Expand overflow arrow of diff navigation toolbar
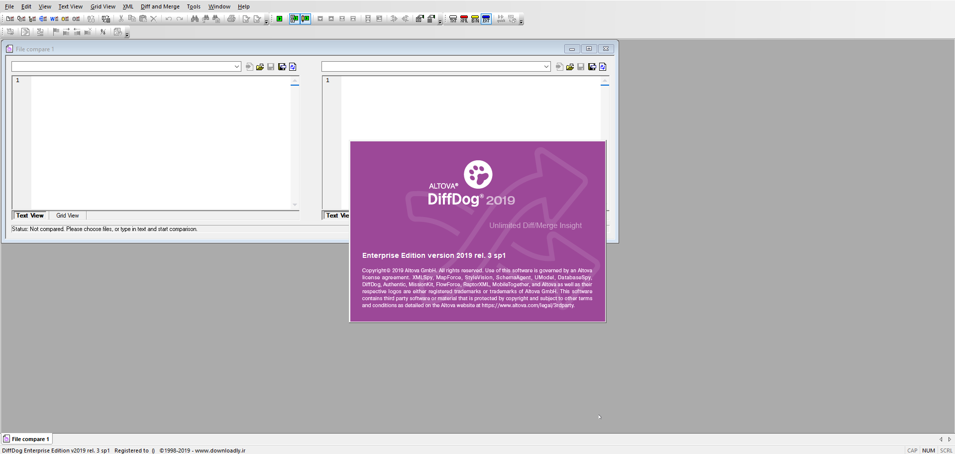Viewport: 955px width, 454px height. click(x=440, y=22)
